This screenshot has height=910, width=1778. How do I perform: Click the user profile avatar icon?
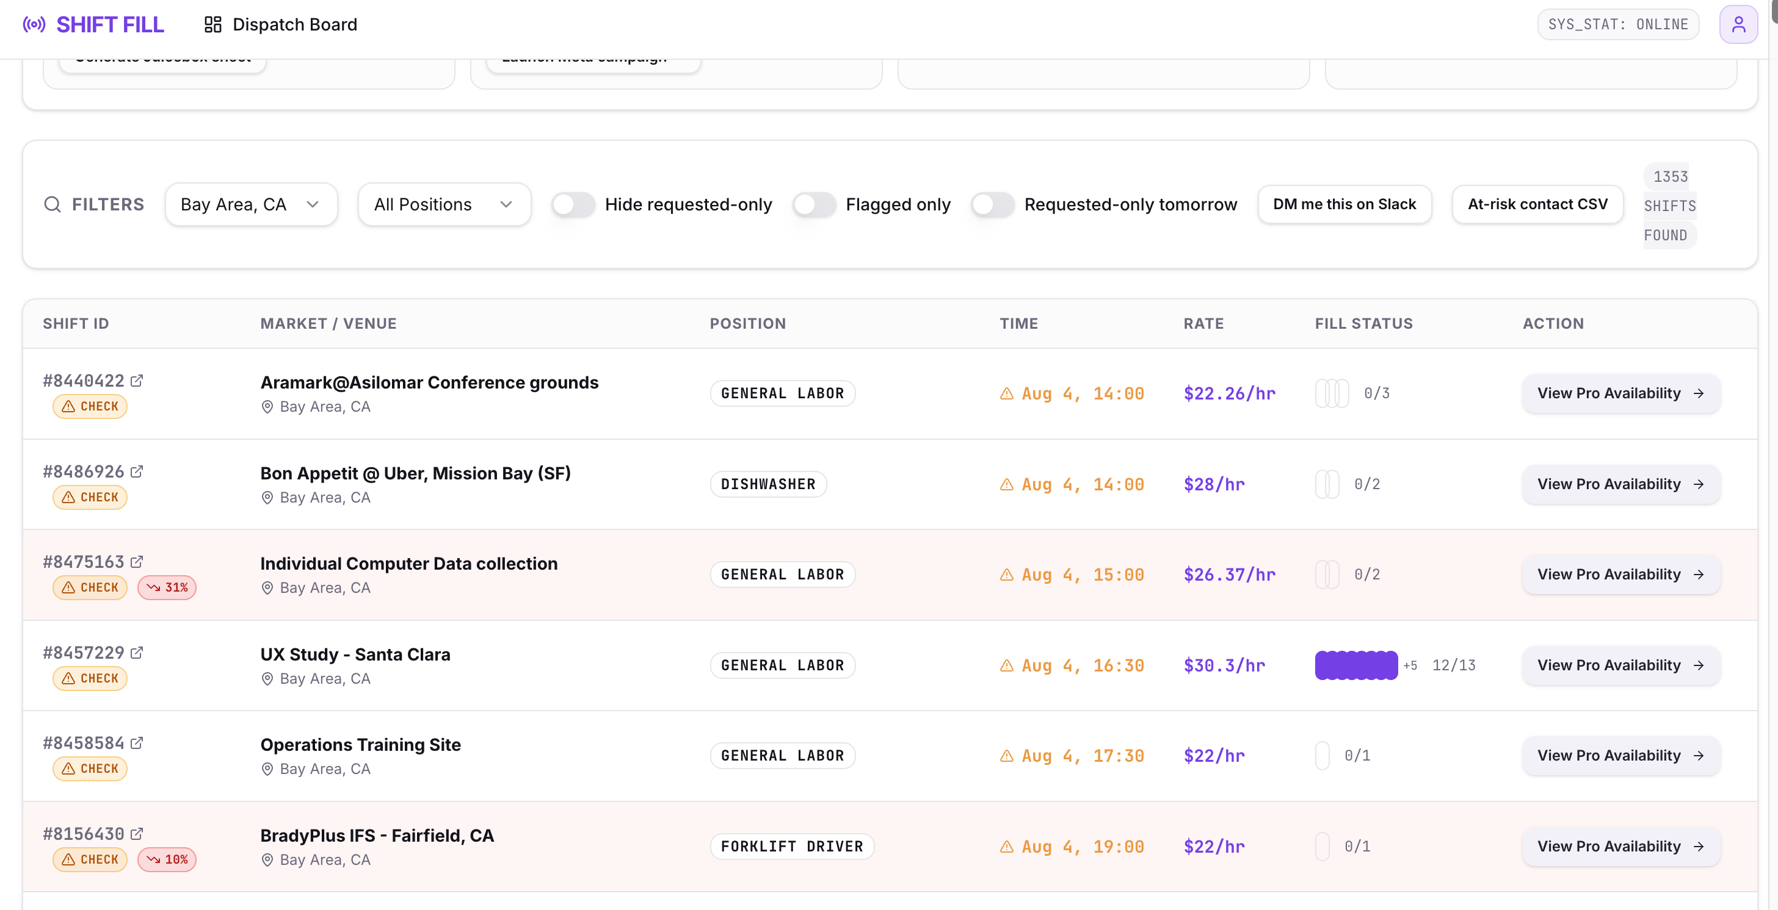point(1738,25)
